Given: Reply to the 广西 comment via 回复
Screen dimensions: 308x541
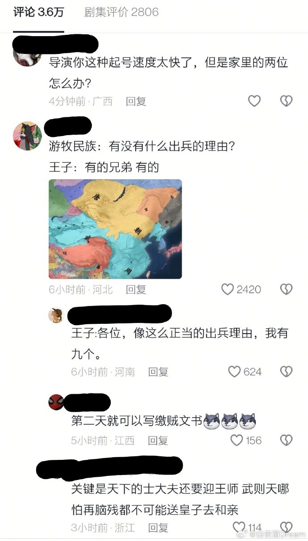Looking at the screenshot, I should 136,101.
